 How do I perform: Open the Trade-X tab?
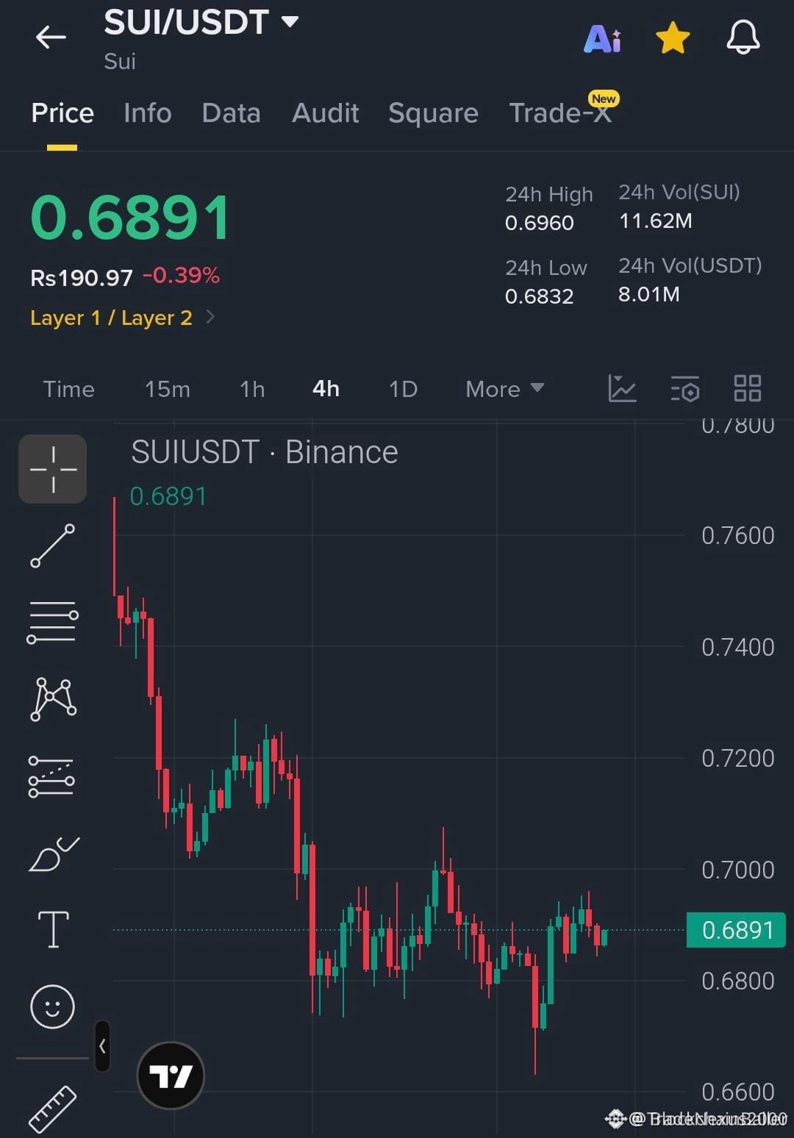tap(560, 112)
